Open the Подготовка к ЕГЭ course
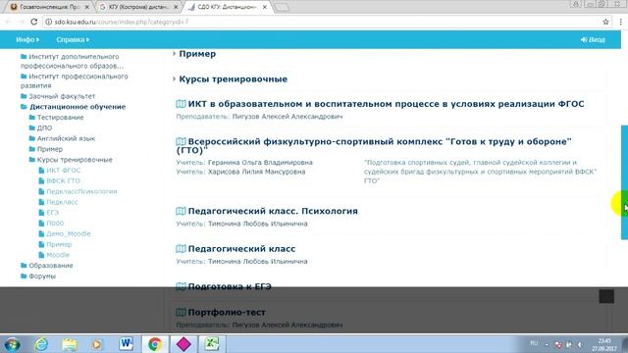This screenshot has height=353, width=628. pyautogui.click(x=230, y=286)
